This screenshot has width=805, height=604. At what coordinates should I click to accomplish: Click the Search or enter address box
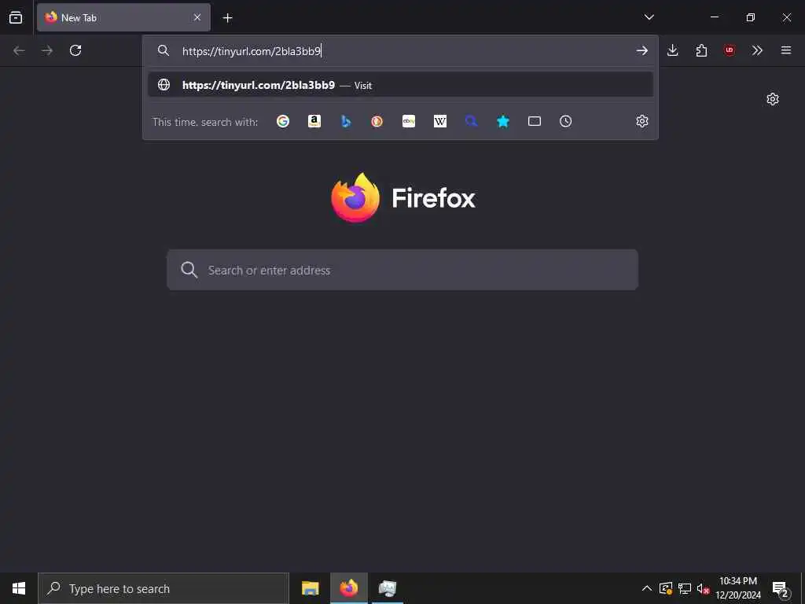pos(402,271)
